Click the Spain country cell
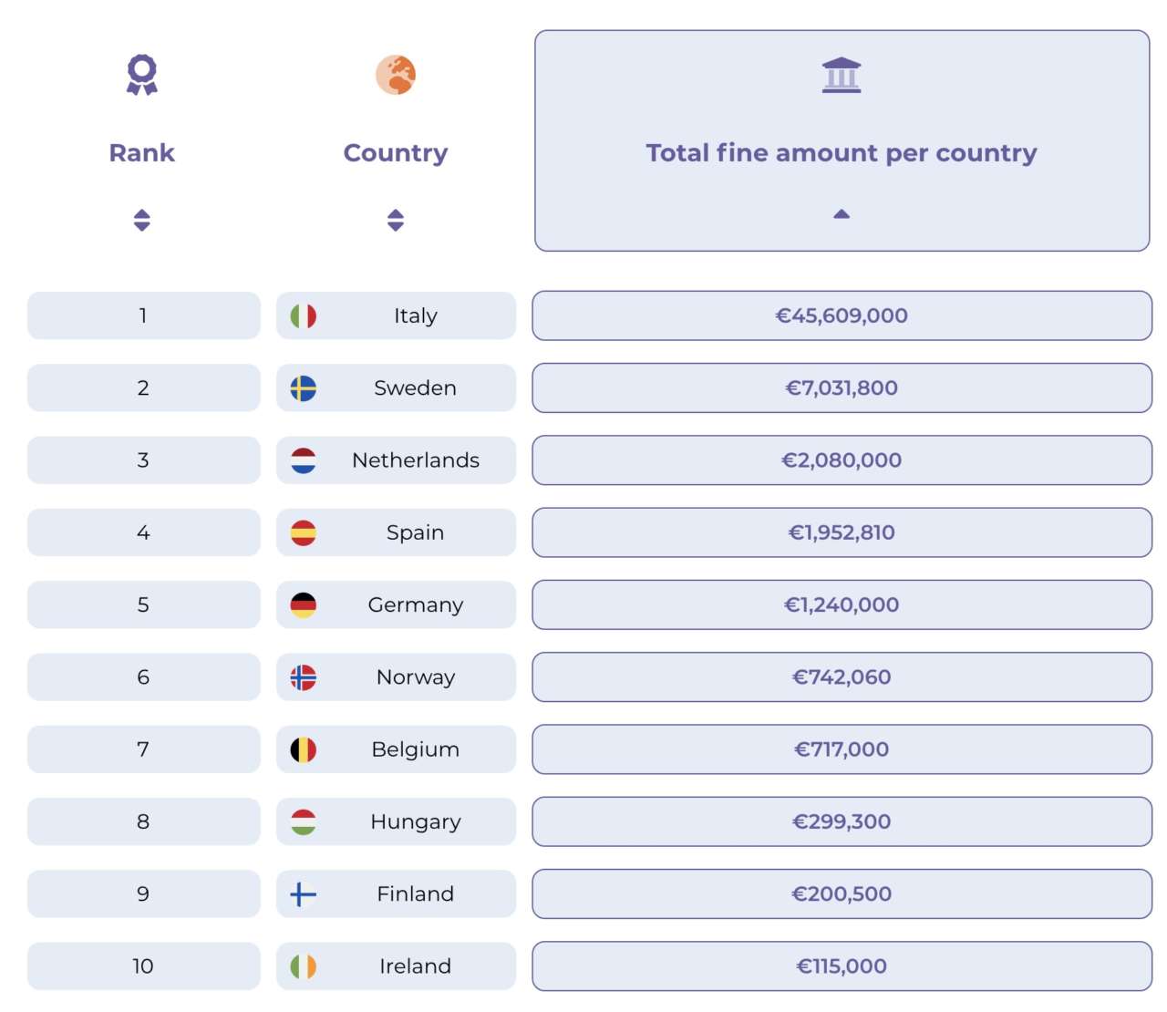This screenshot has height=1012, width=1167. point(416,532)
